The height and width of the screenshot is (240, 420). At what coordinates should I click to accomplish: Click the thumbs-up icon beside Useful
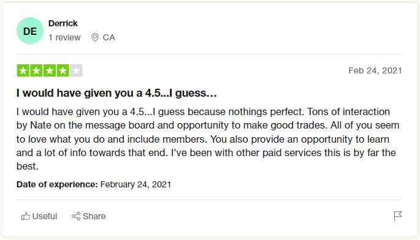pyautogui.click(x=26, y=216)
